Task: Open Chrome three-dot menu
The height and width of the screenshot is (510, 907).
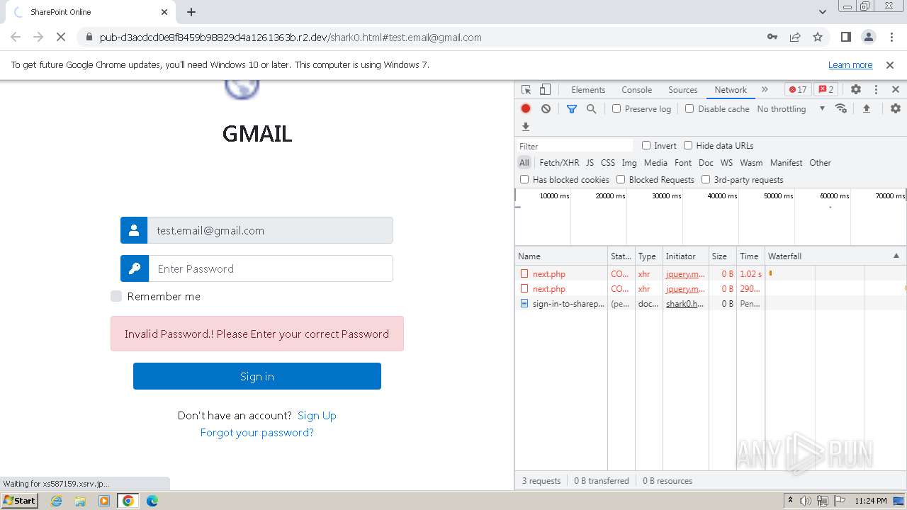Action: (x=891, y=38)
